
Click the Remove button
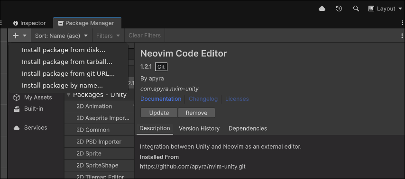coord(196,113)
